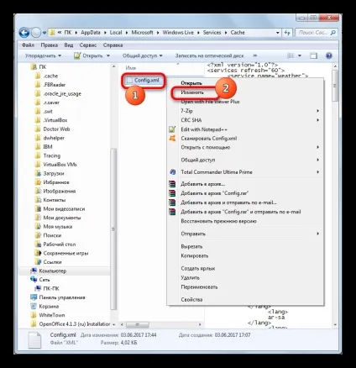This screenshot has height=368, width=356.
Task: Click WinRAR icon beside Добавить в архив...
Action: pyautogui.click(x=172, y=184)
